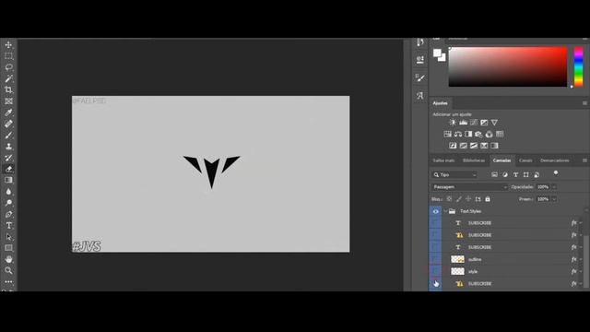Select the Pen tool
Viewport: 590px width, 332px height.
click(8, 214)
